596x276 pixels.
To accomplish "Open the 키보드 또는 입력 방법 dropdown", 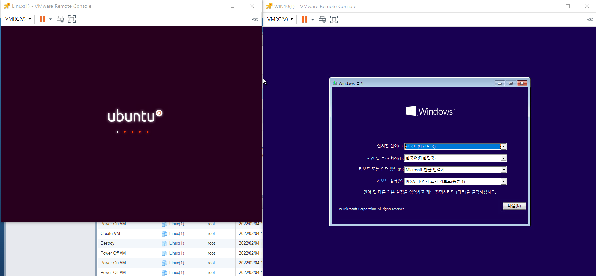I will coord(504,170).
